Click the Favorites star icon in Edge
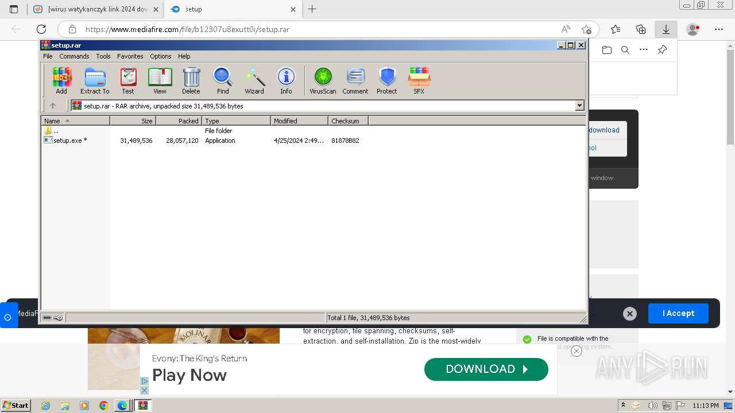Image resolution: width=735 pixels, height=413 pixels. (x=616, y=29)
